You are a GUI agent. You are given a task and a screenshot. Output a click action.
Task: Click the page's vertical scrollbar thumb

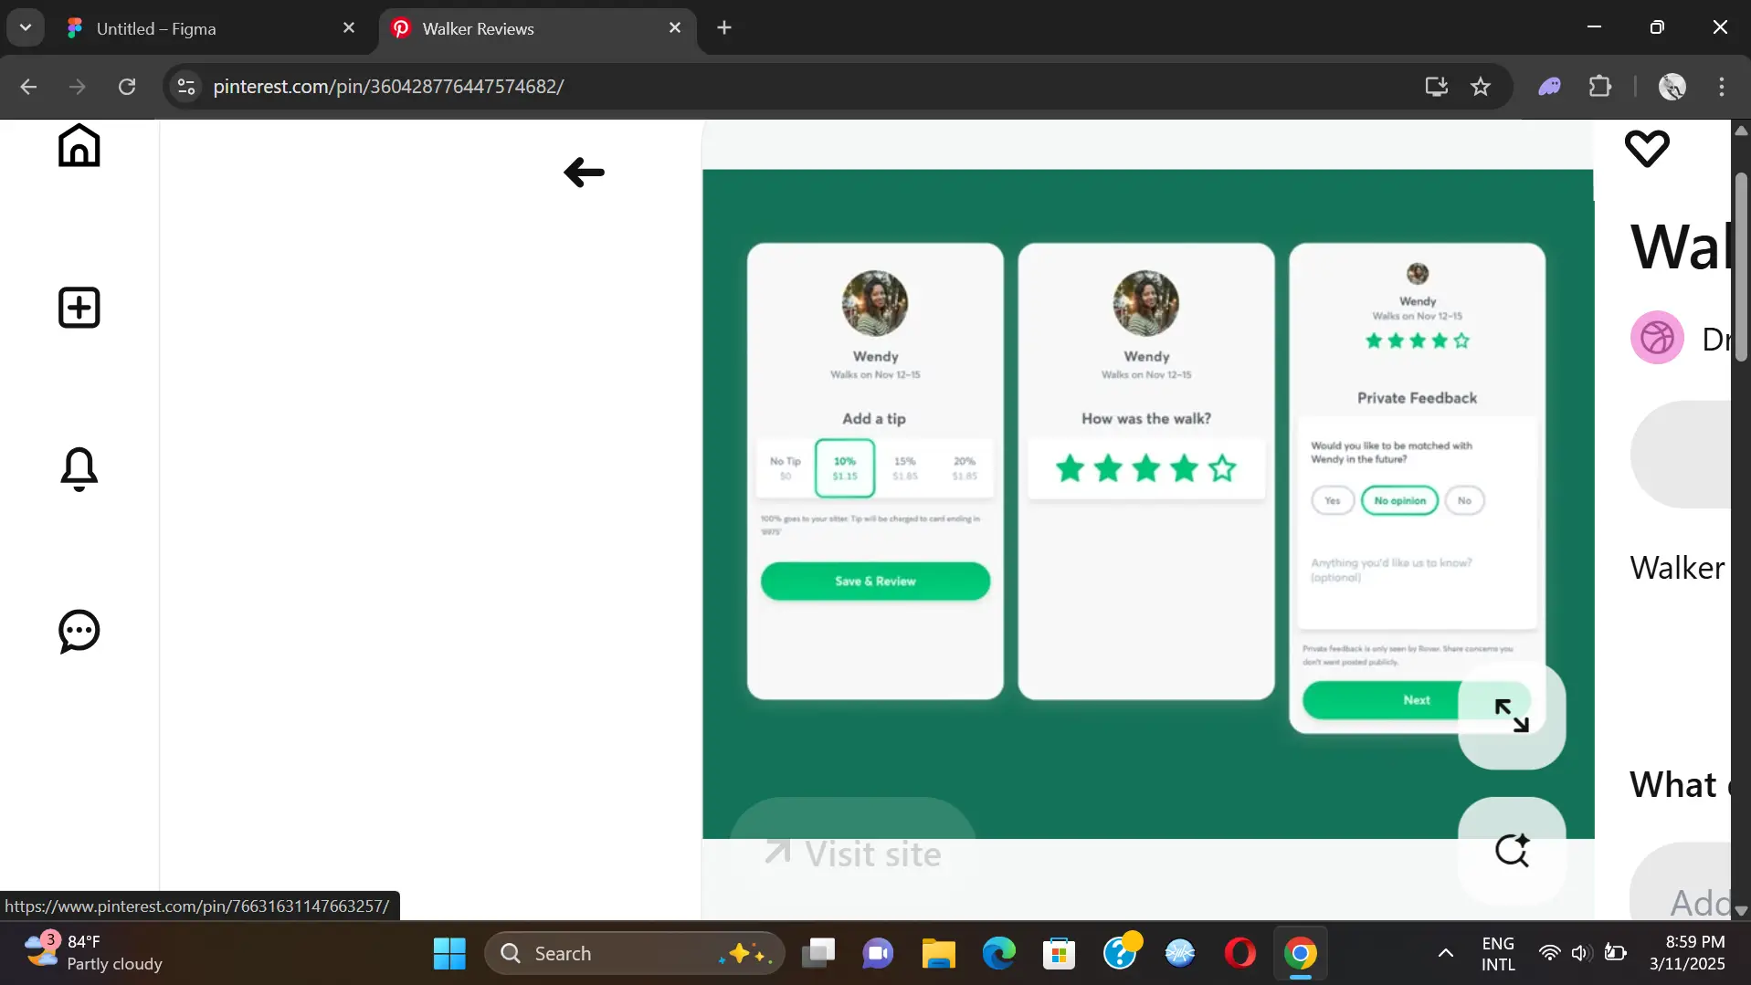pyautogui.click(x=1740, y=265)
